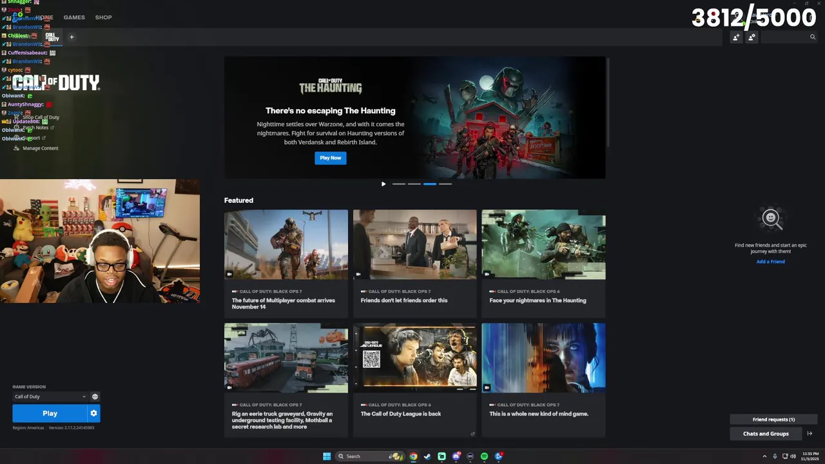Open Manage Content
The image size is (825, 464).
click(40, 148)
